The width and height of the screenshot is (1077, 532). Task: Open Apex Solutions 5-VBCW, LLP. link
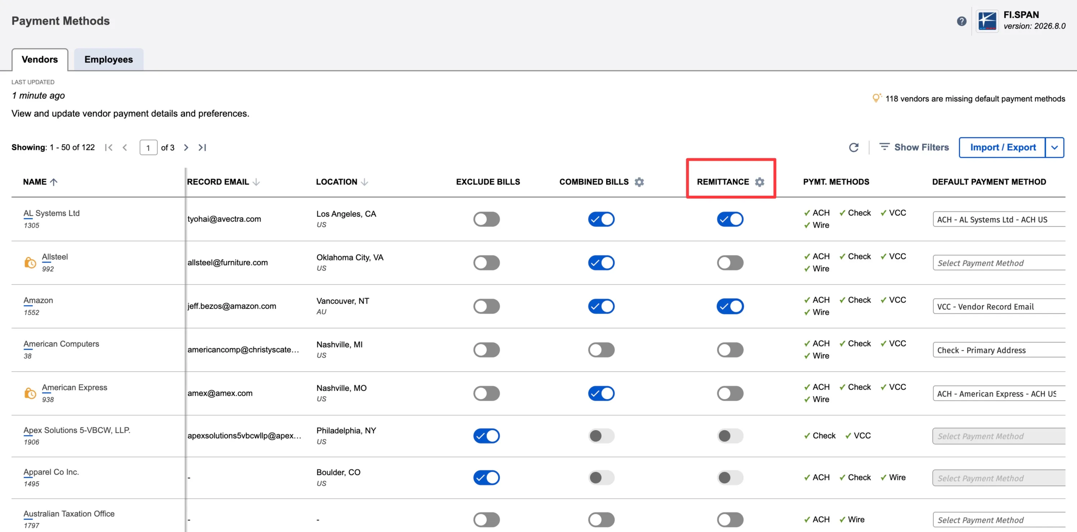[x=77, y=430]
